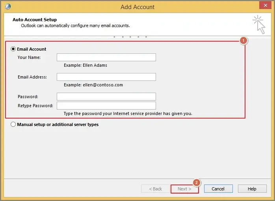Click the Outlook icon in the title bar
Image resolution: width=275 pixels, height=201 pixels.
(8, 6)
